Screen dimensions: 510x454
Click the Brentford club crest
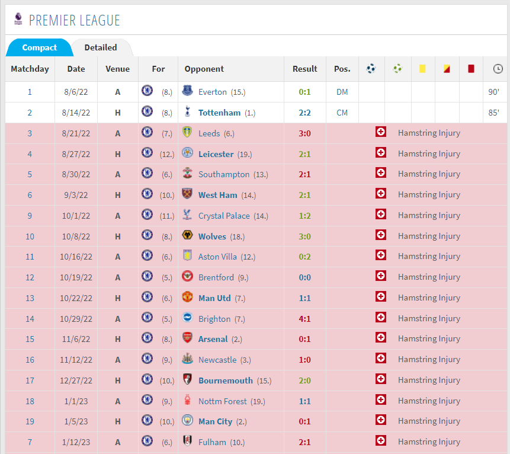pos(187,276)
